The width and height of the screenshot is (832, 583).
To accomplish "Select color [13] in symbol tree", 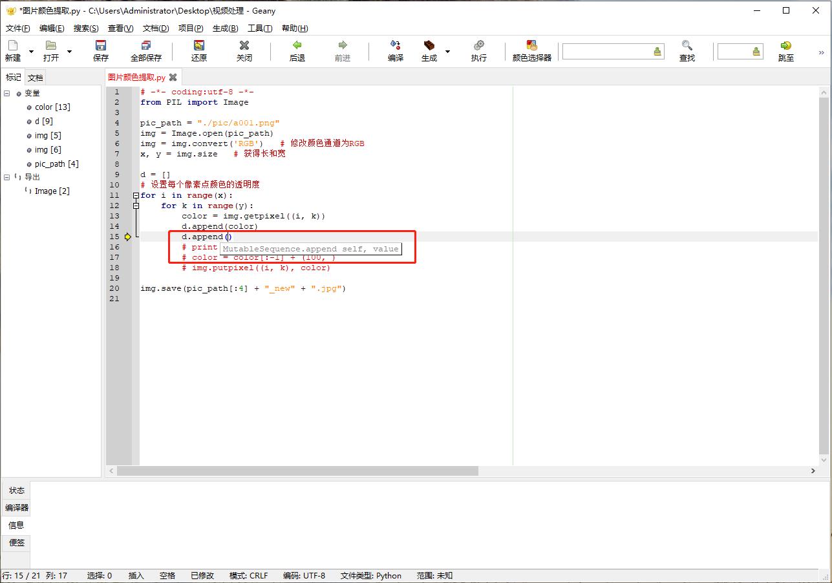I will tap(52, 107).
